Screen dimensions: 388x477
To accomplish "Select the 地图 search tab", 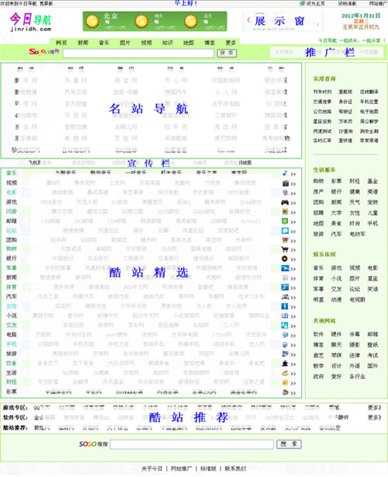I will [x=189, y=43].
